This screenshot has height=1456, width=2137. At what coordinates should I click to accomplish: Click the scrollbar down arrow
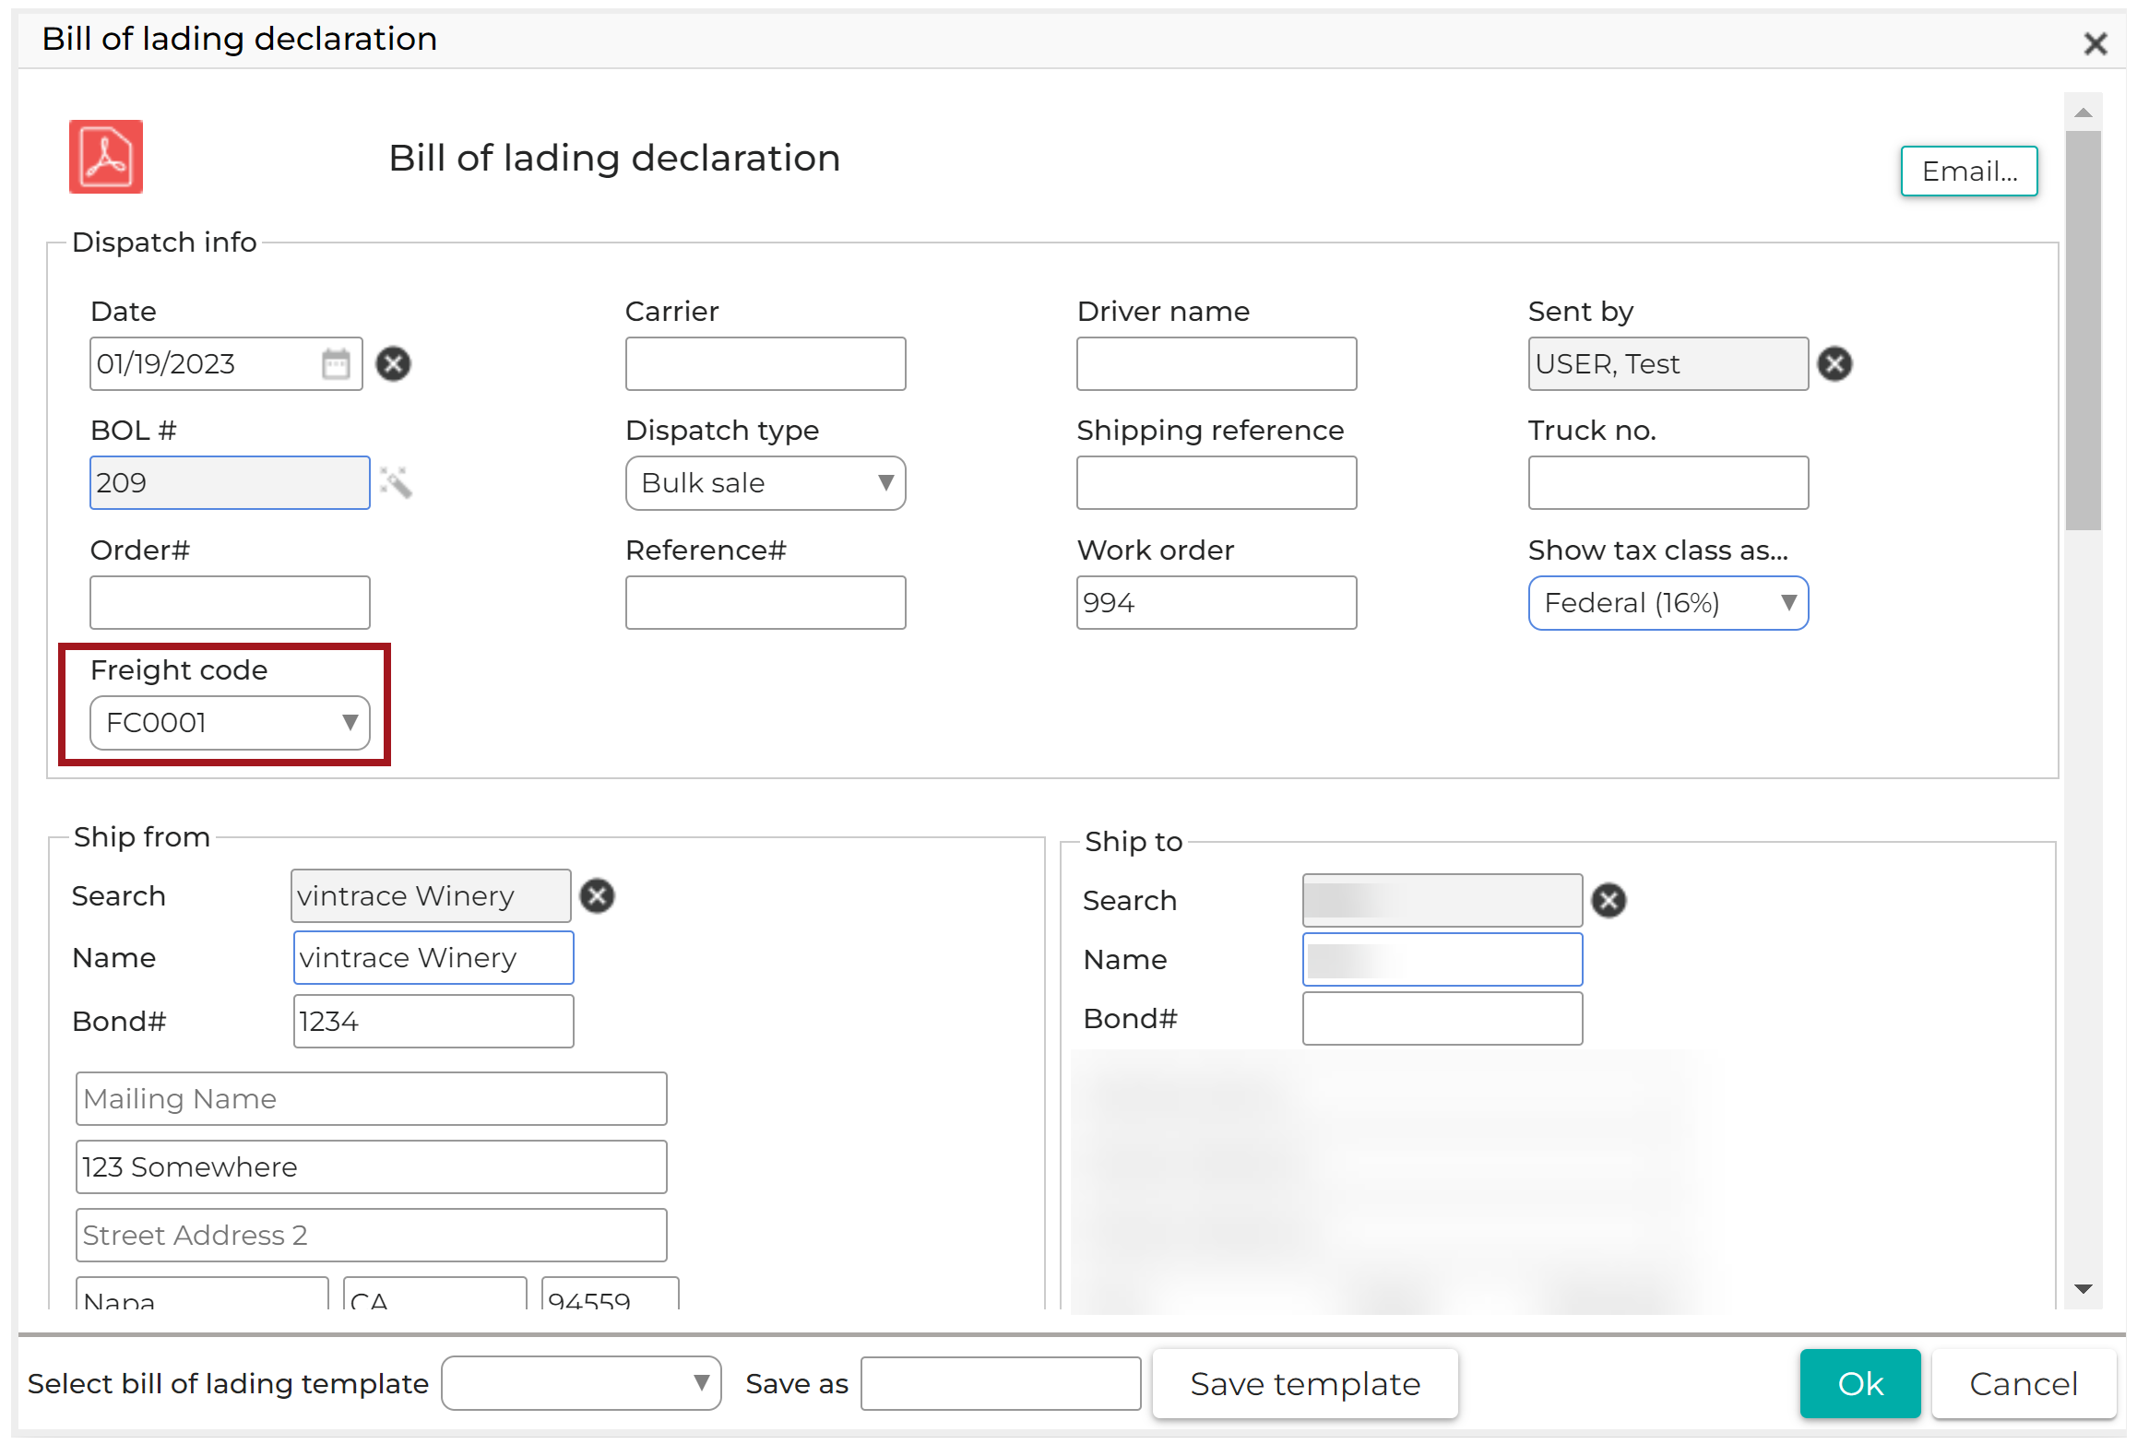(2083, 1289)
